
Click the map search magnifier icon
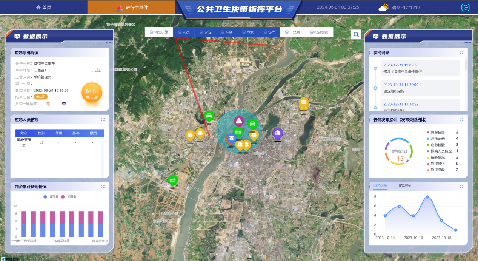pos(356,35)
